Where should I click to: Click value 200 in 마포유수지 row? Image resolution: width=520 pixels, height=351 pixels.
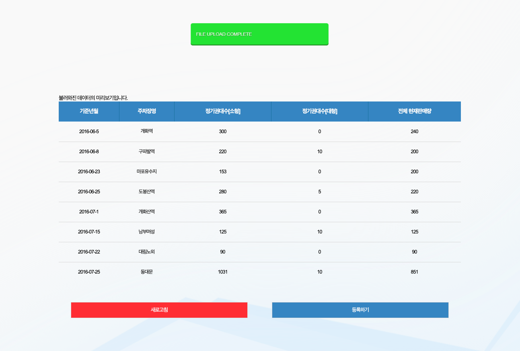415,172
